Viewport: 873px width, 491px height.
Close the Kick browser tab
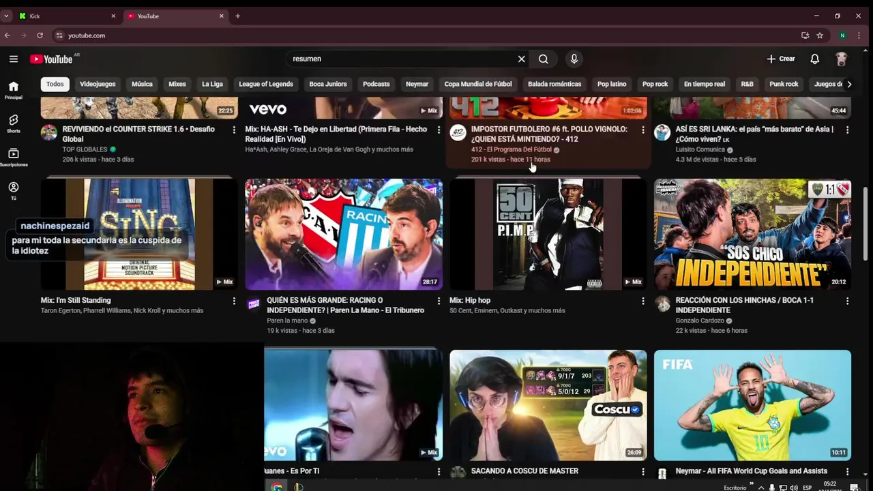113,16
